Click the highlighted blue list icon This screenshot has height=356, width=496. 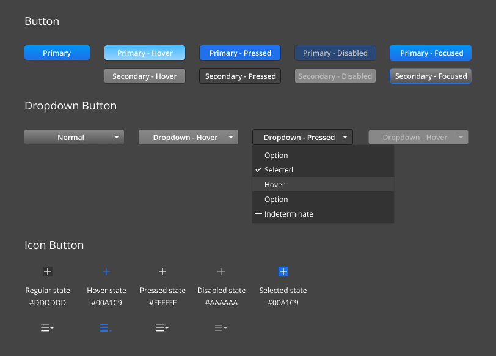[x=106, y=328]
